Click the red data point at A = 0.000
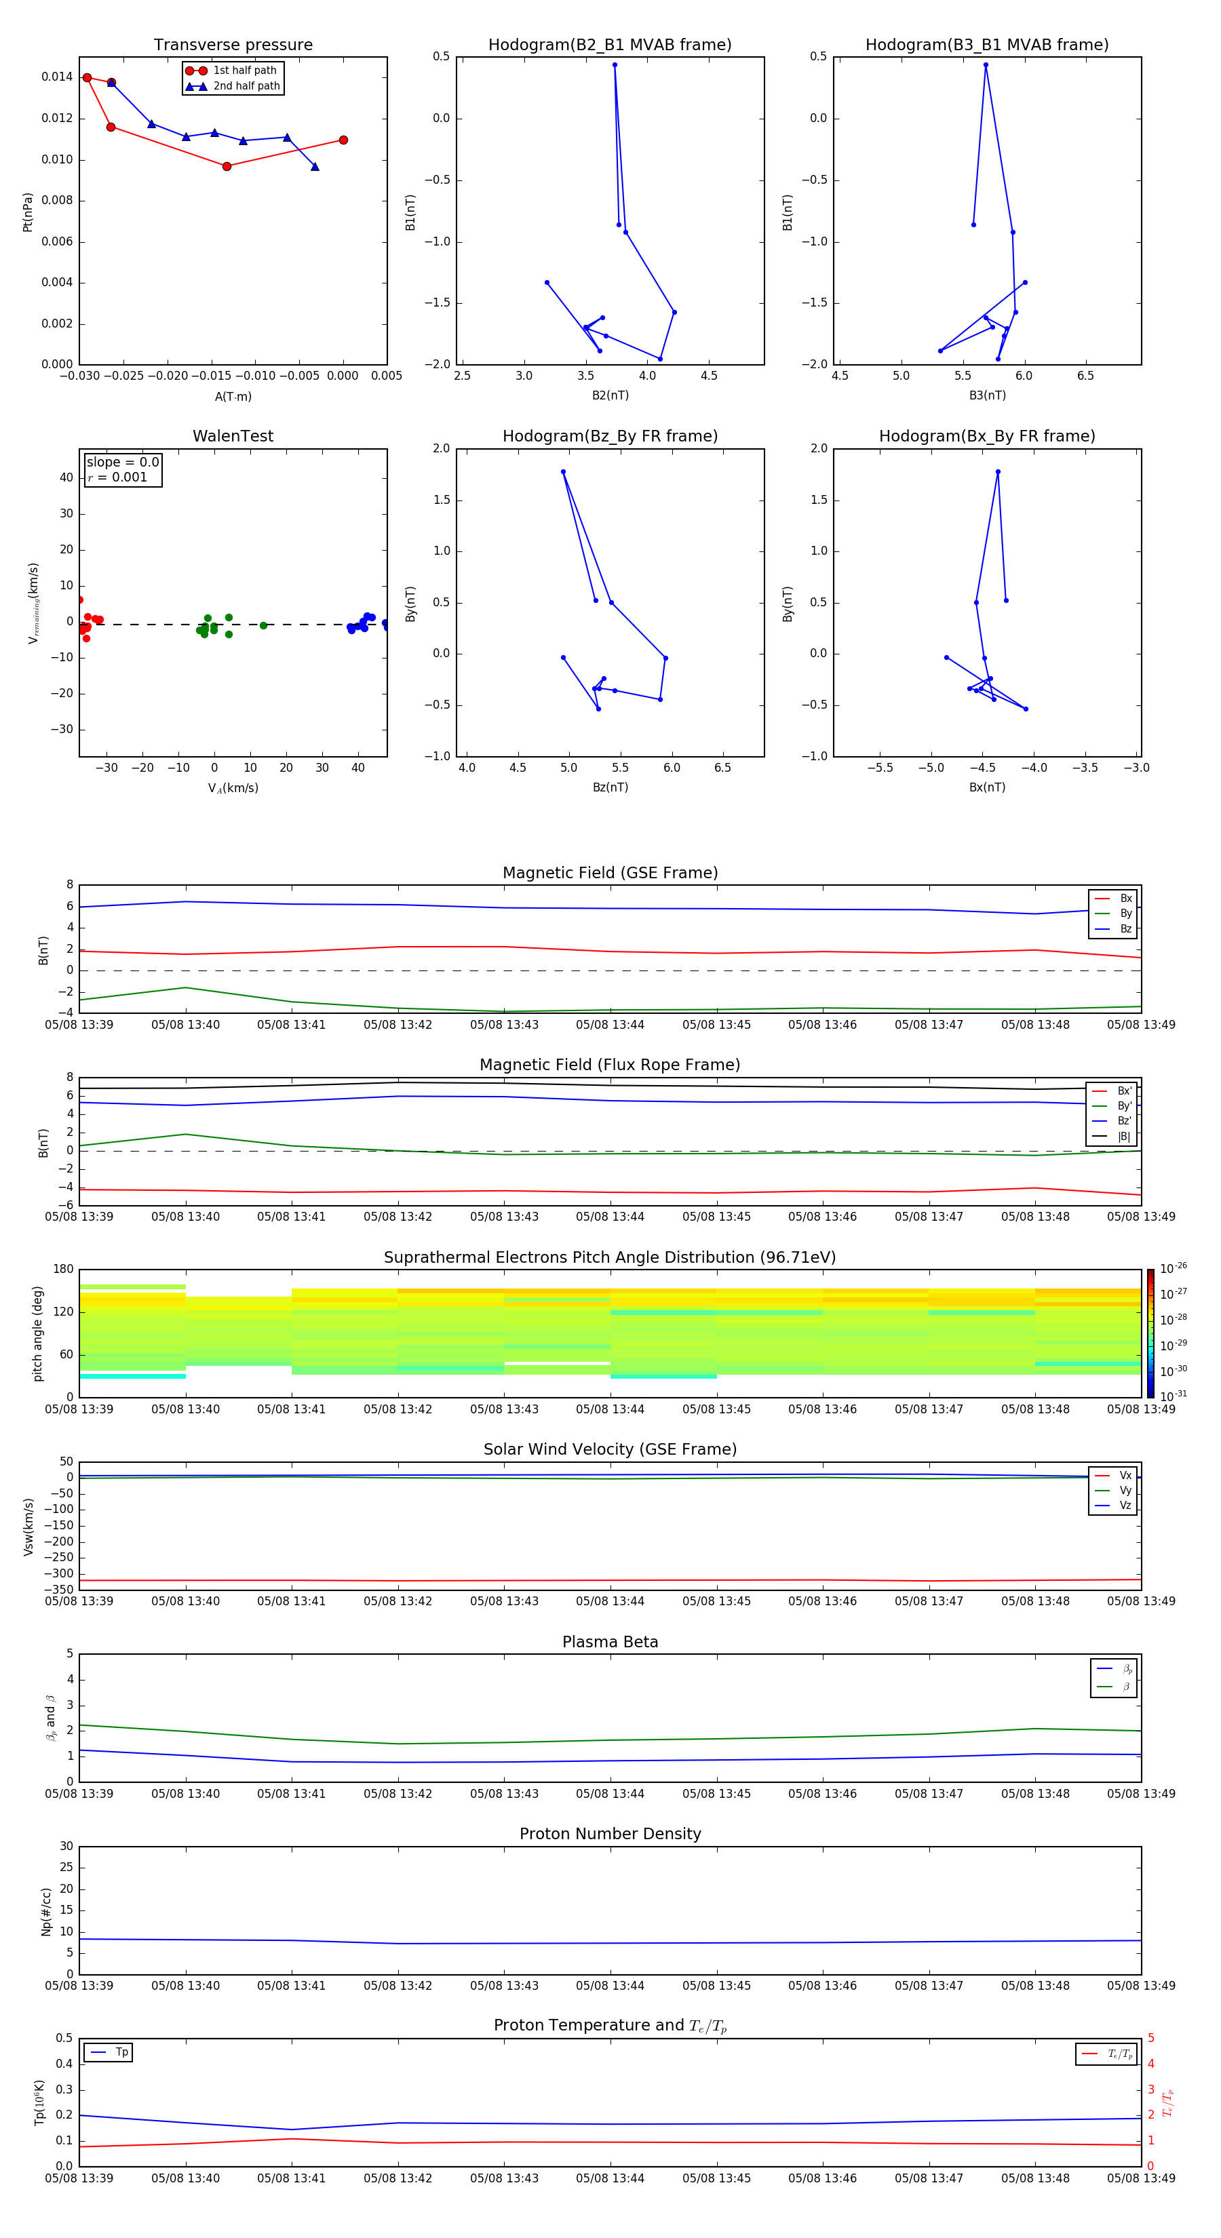Screen dimensions: 1221x2238 [x=343, y=140]
